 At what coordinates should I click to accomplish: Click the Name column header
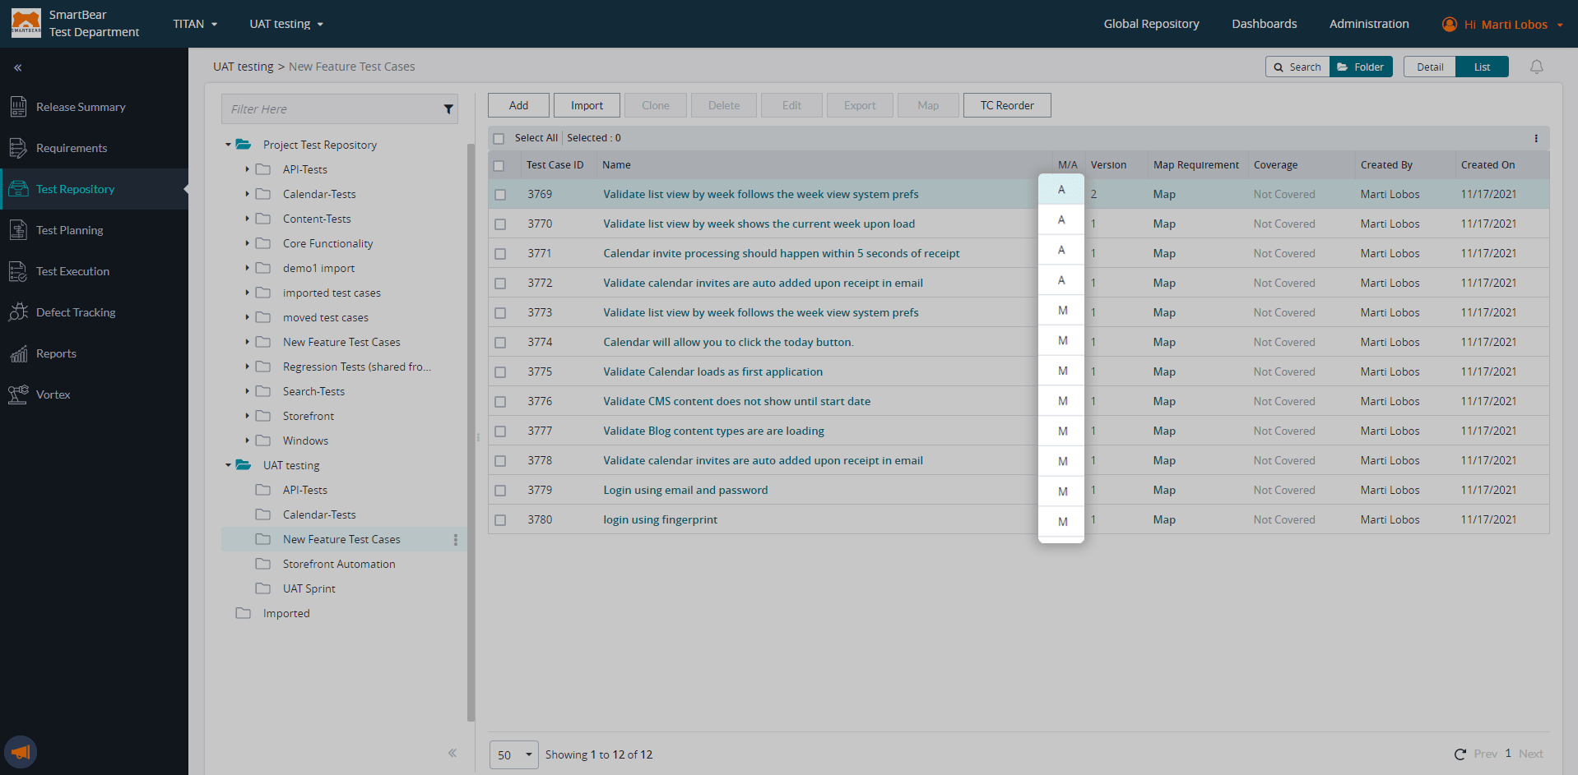(616, 165)
